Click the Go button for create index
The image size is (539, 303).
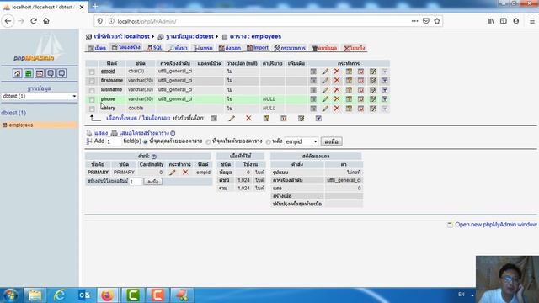153,182
